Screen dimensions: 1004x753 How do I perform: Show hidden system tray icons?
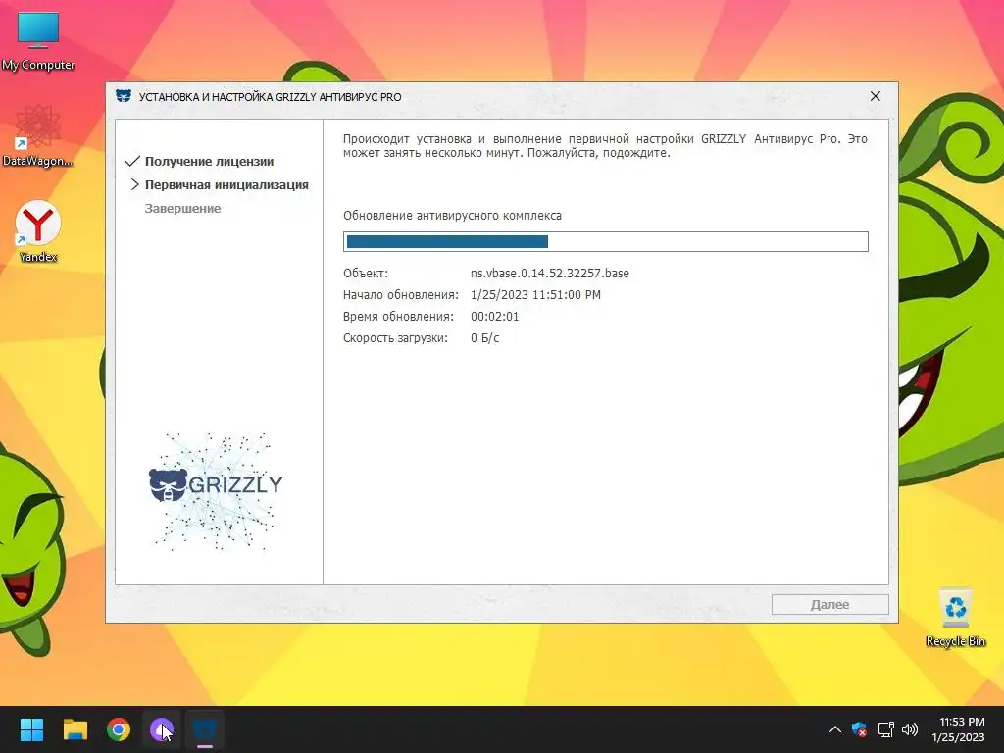click(x=835, y=729)
